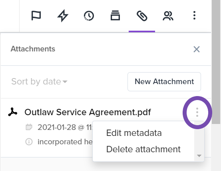
Task: Click the info circle icon
Action: 29,142
